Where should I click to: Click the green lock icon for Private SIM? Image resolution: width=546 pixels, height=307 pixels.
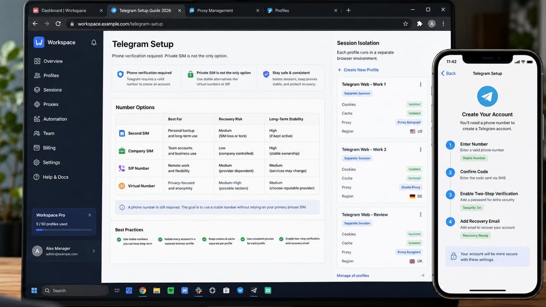tap(191, 74)
